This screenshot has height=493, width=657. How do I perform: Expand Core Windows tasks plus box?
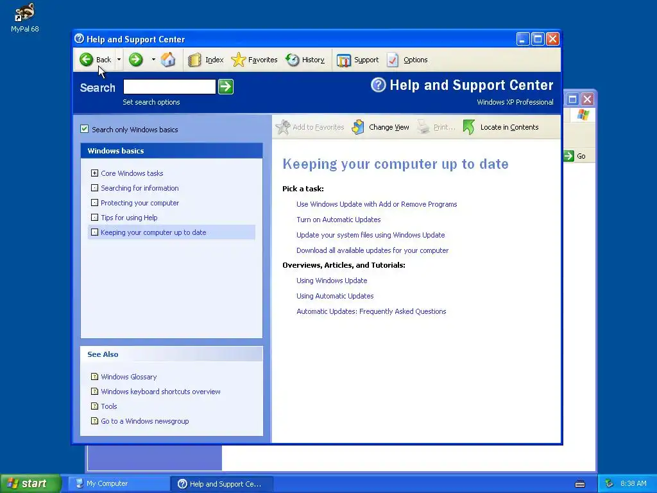(x=95, y=173)
